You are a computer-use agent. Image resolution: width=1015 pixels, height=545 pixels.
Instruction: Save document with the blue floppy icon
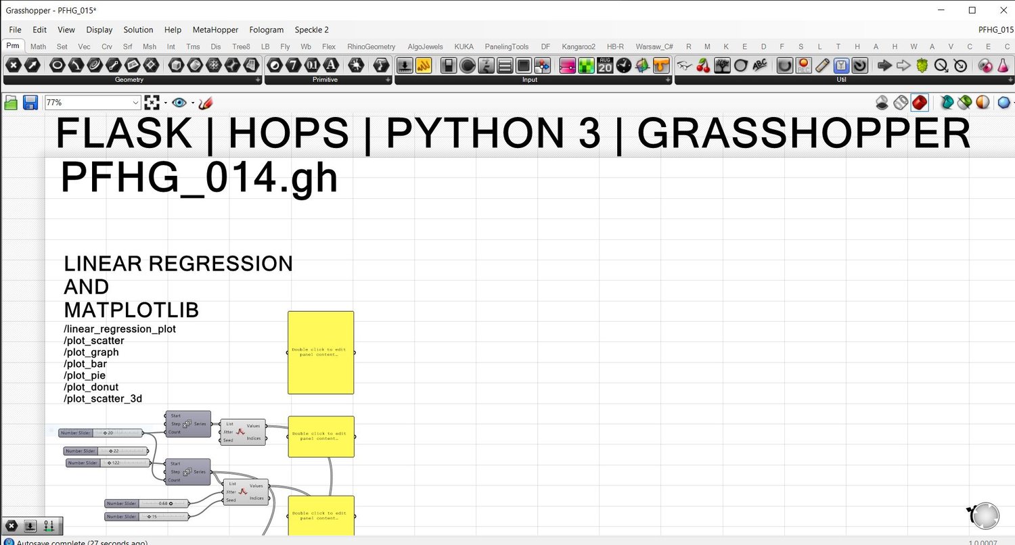[30, 103]
